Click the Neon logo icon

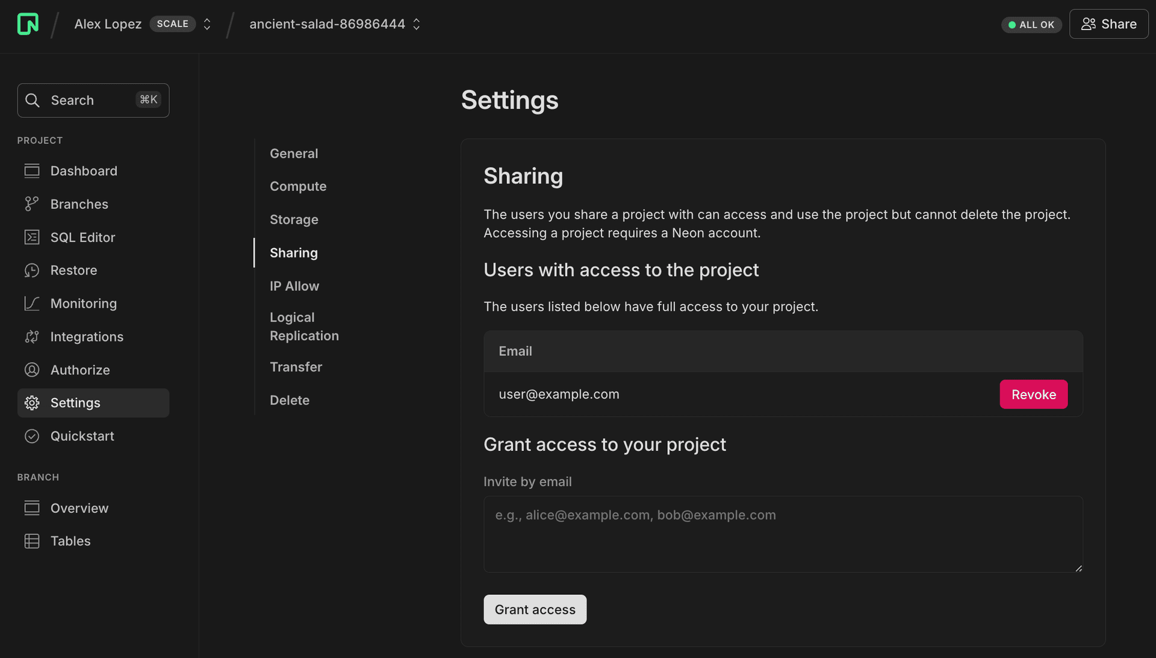pyautogui.click(x=28, y=24)
